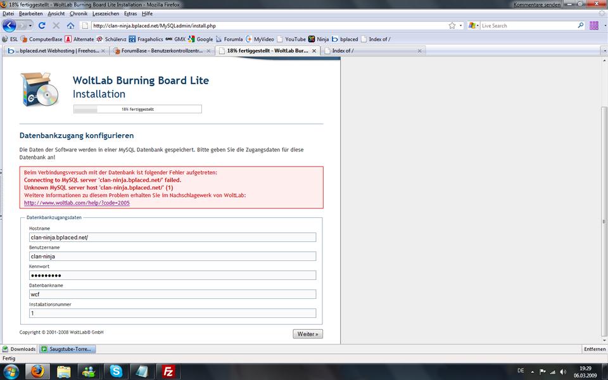608x380 pixels.
Task: Open the volume control in system tray
Action: 563,372
